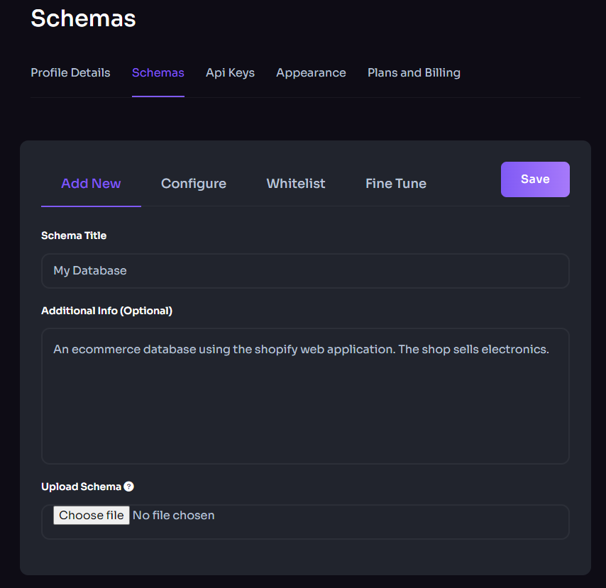Switch to the Profile Details tab

(x=70, y=72)
